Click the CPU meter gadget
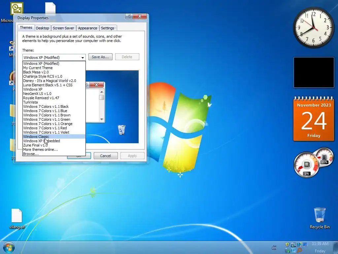The width and height of the screenshot is (338, 254). [307, 165]
